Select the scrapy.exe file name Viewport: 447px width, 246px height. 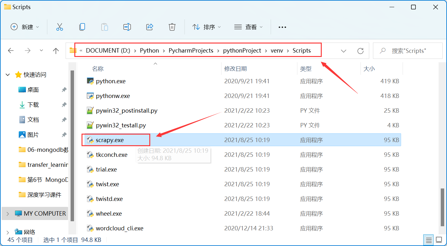click(110, 140)
